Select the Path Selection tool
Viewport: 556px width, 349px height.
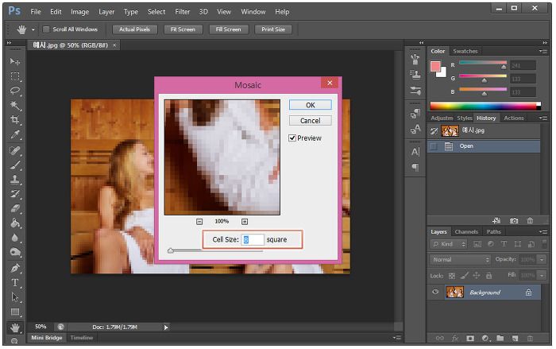click(15, 297)
